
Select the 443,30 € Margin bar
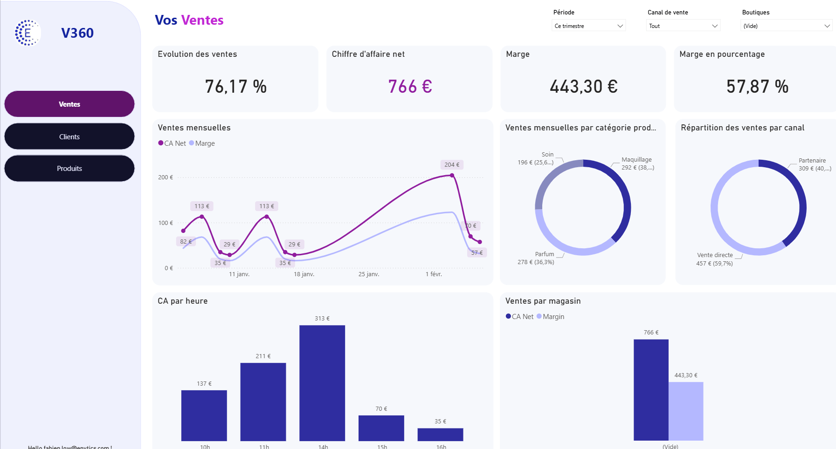686,411
